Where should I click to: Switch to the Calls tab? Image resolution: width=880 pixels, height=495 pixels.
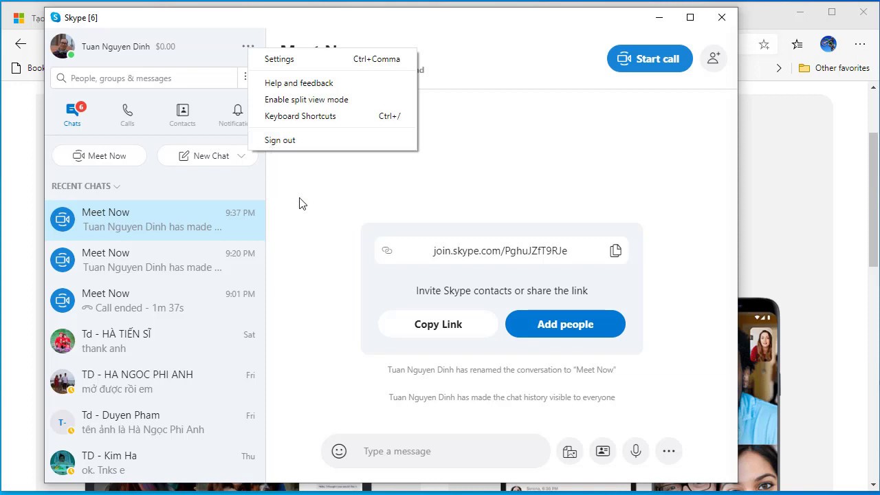[x=127, y=115]
